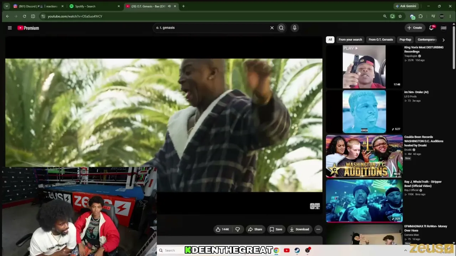The image size is (456, 256).
Task: Click the Washington D.C. Auditions thumbnail
Action: [x=364, y=156]
